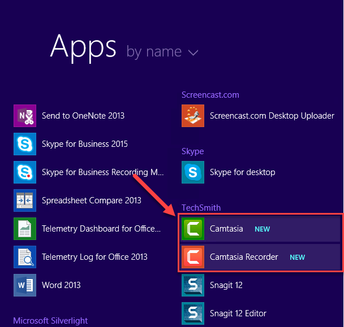This screenshot has height=327, width=344.
Task: Click the Microsoft Silverlight group header
Action: pos(50,321)
